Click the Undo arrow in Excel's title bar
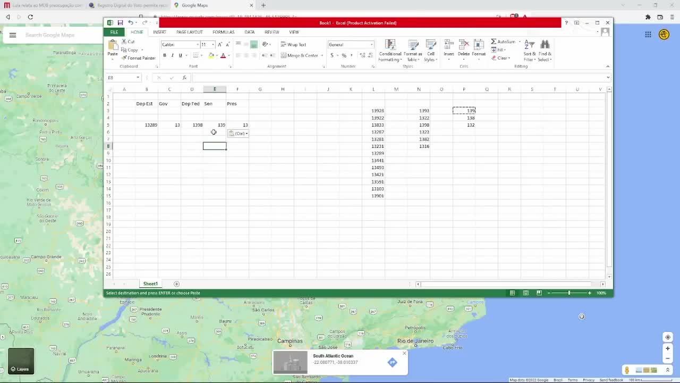 pyautogui.click(x=130, y=23)
